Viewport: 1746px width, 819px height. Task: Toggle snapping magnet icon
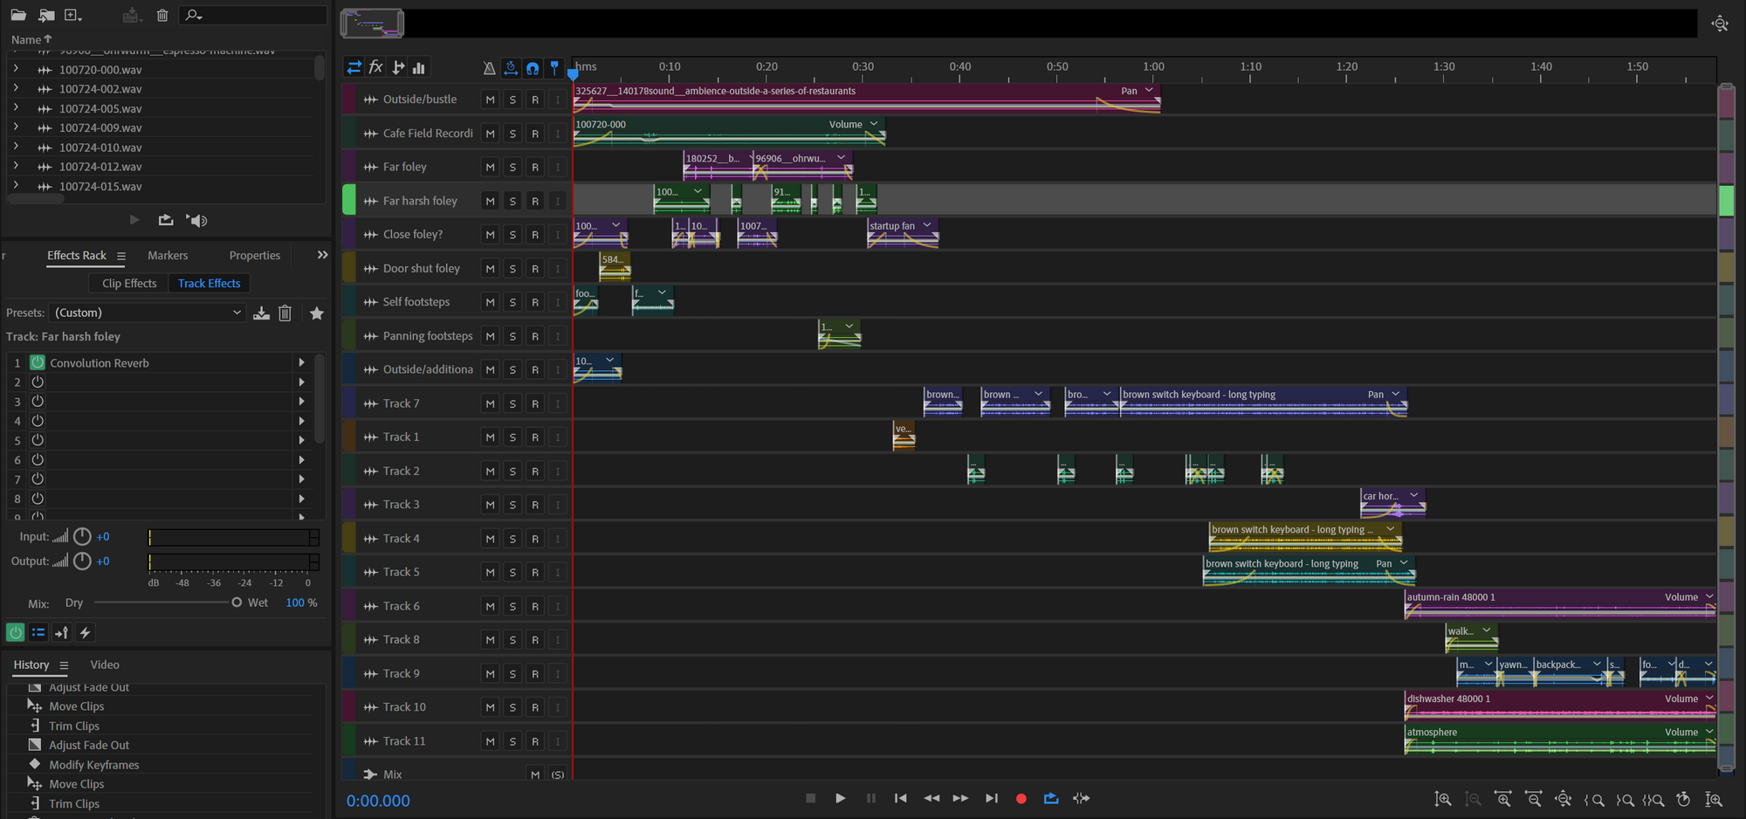533,67
